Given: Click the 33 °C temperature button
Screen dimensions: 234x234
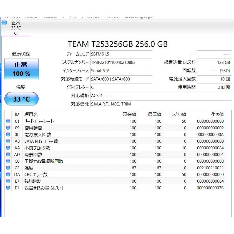Looking at the screenshot, I should pyautogui.click(x=21, y=99).
